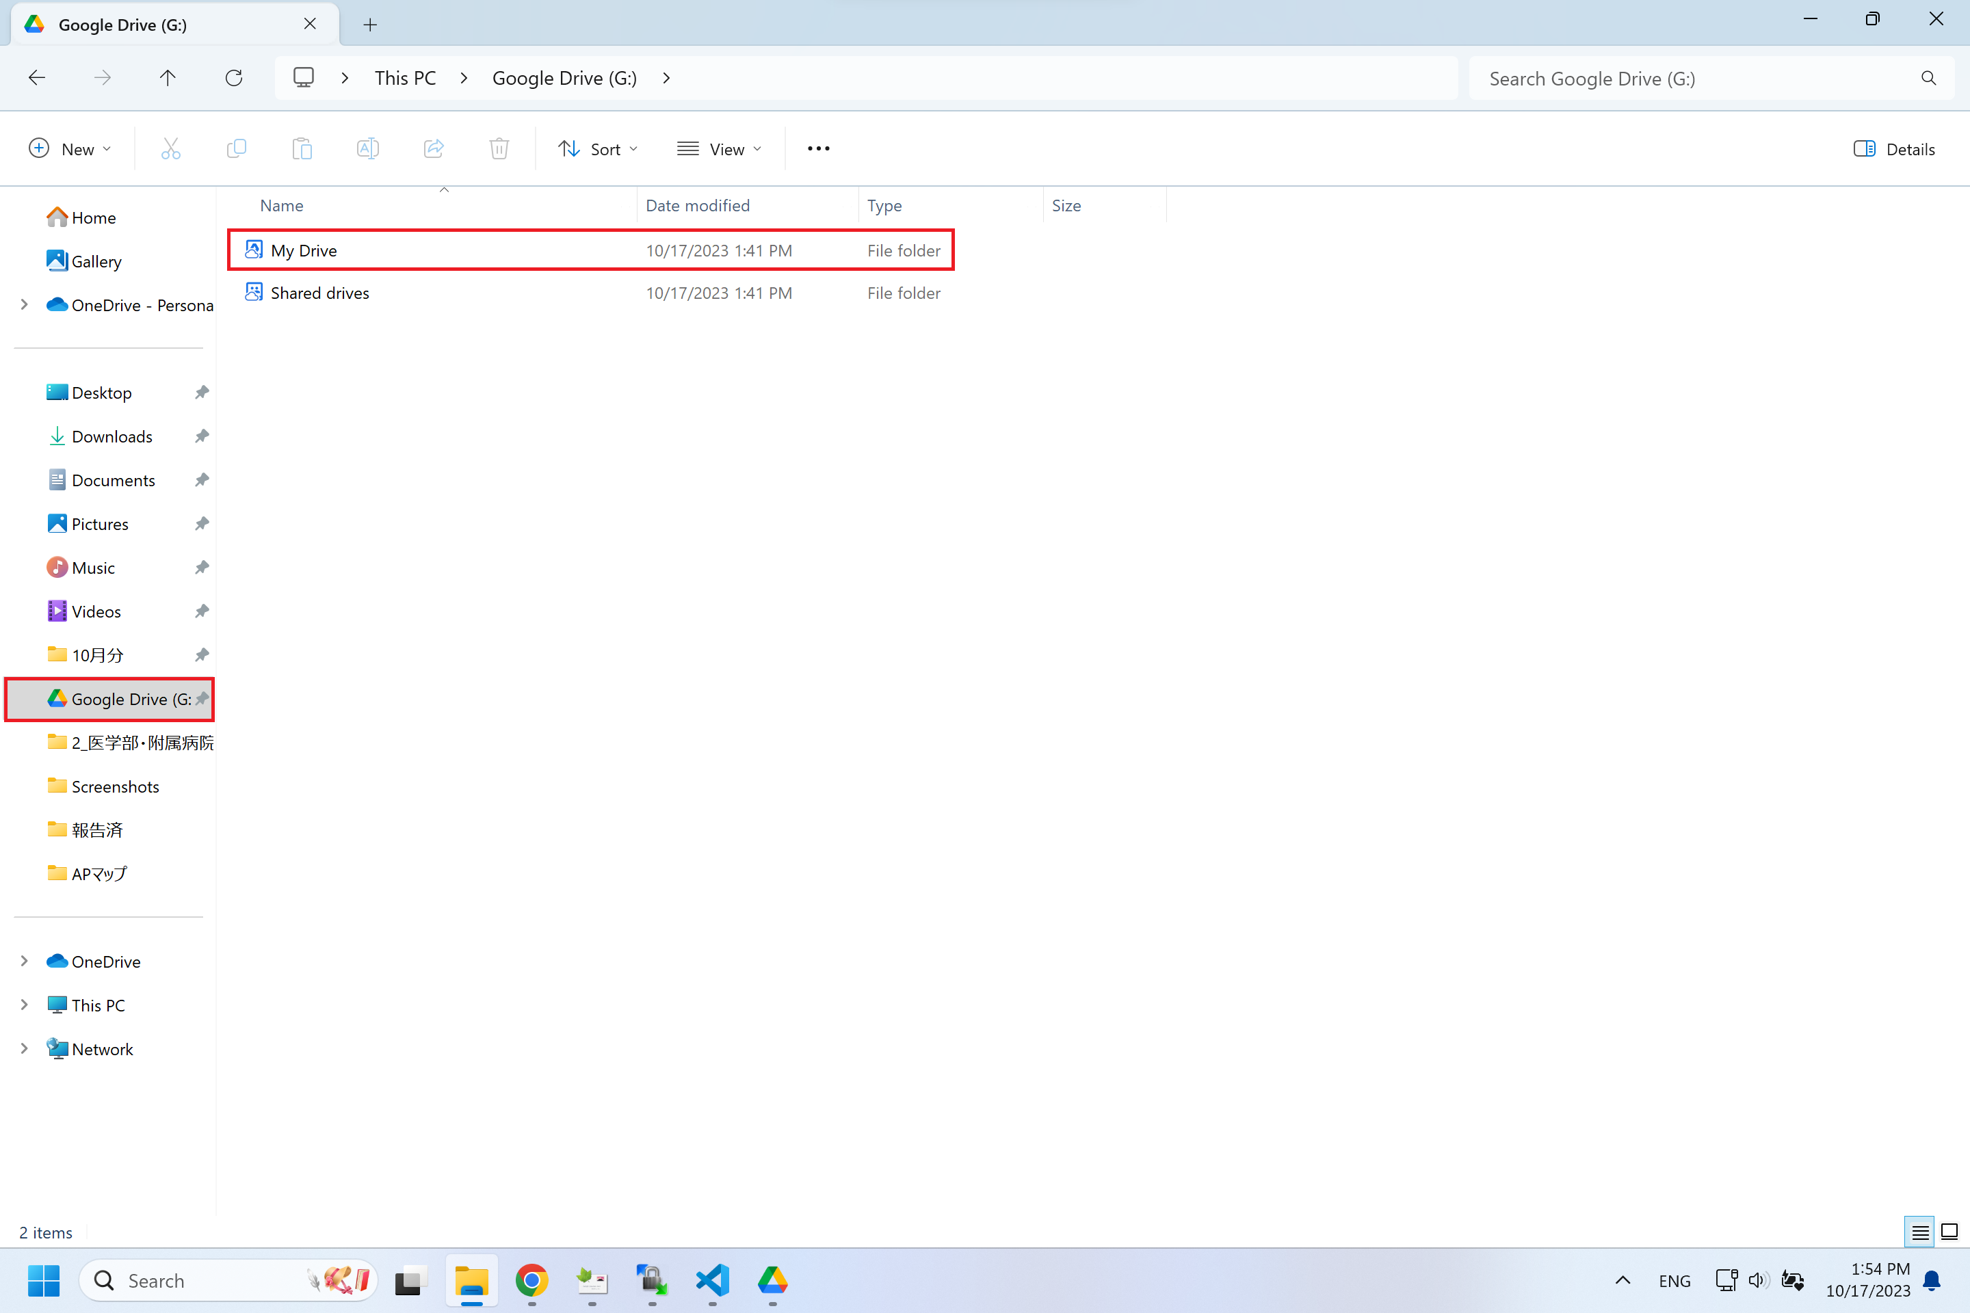Image resolution: width=1970 pixels, height=1313 pixels.
Task: Add a new File Explorer tab
Action: click(x=370, y=25)
